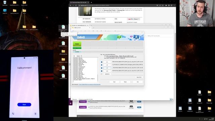Image resolution: width=215 pixels, height=121 pixels.
Task: Click the browser back arrow
Action: tap(71, 5)
